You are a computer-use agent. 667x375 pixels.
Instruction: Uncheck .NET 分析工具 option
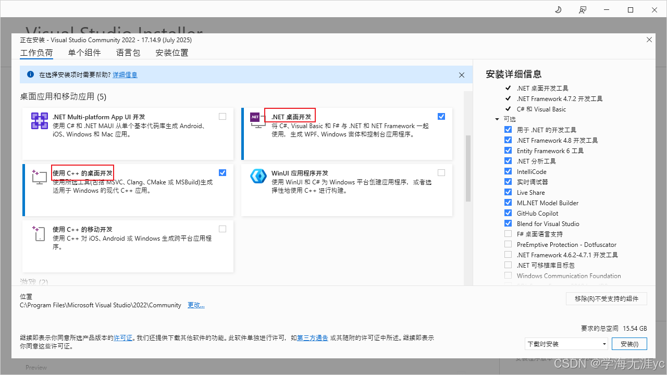coord(508,161)
